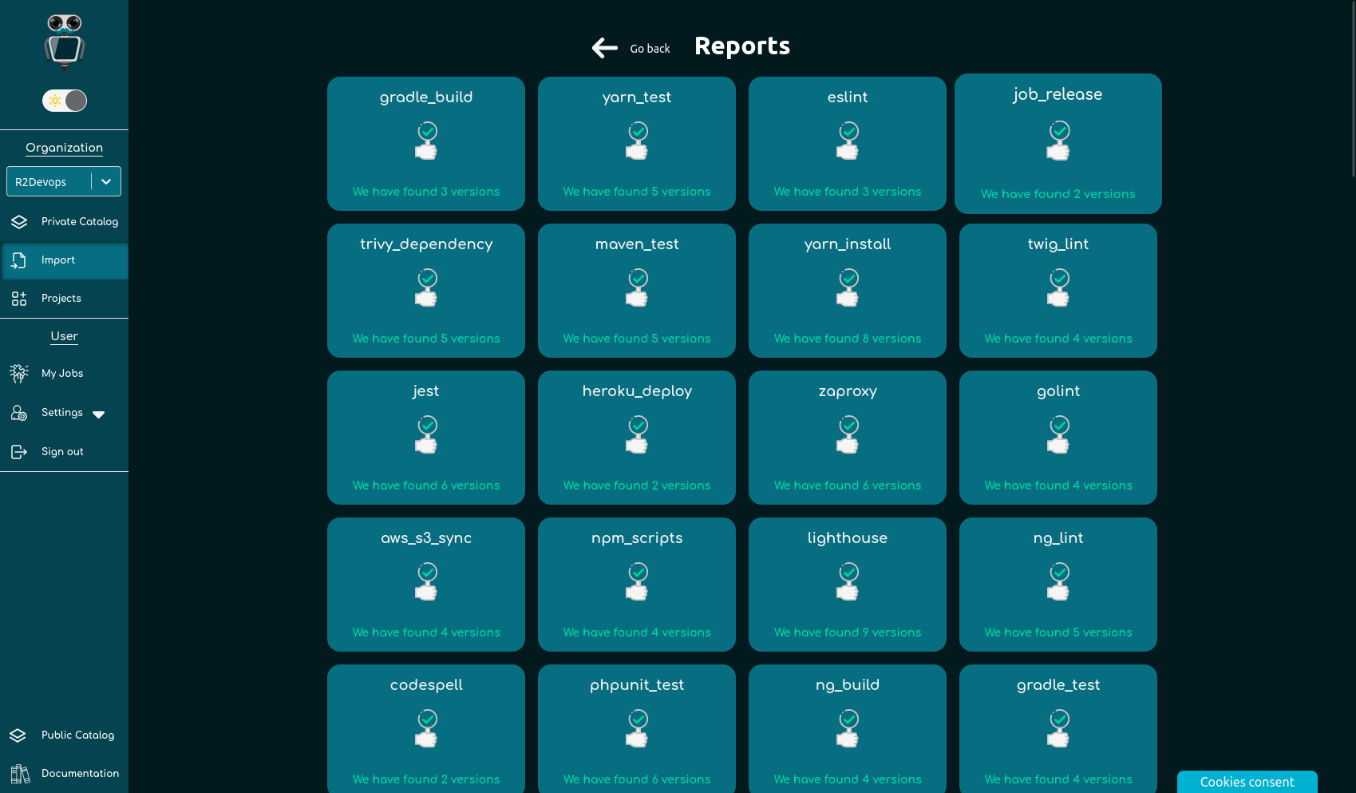Click the lighthouse report magnifier icon
Image resolution: width=1356 pixels, height=793 pixels.
click(848, 581)
